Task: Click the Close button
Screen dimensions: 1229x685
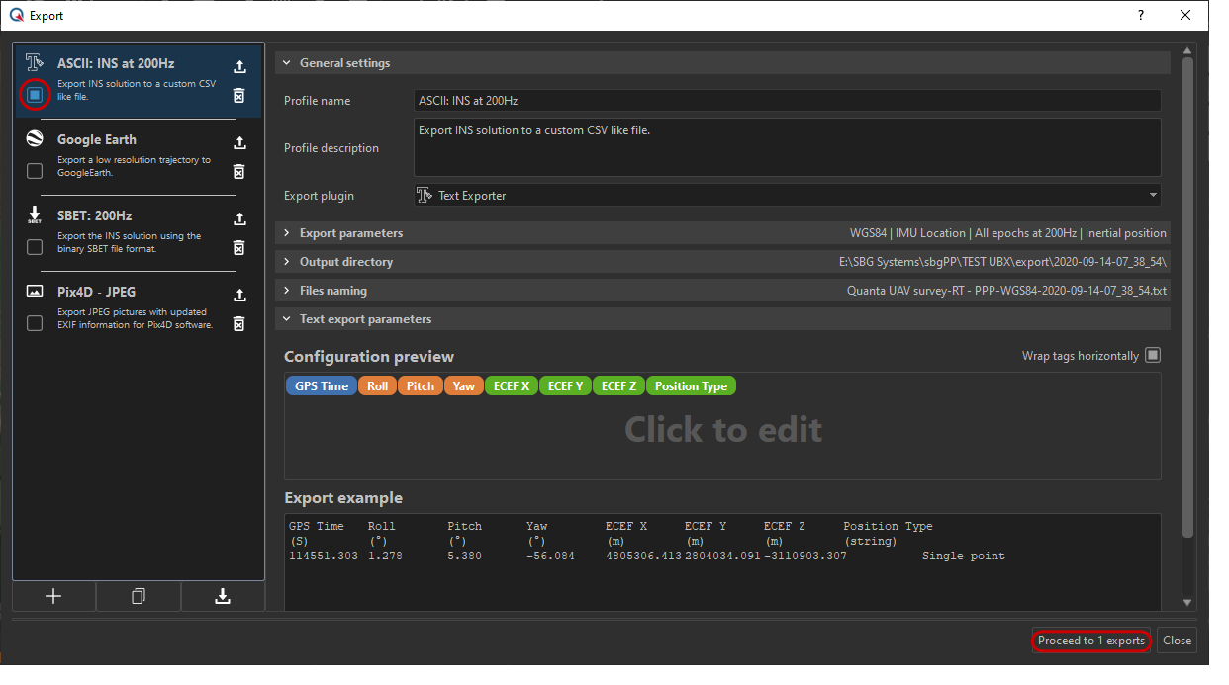Action: (1177, 641)
